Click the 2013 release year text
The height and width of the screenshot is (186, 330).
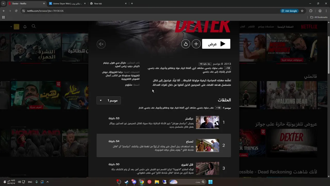(x=228, y=64)
